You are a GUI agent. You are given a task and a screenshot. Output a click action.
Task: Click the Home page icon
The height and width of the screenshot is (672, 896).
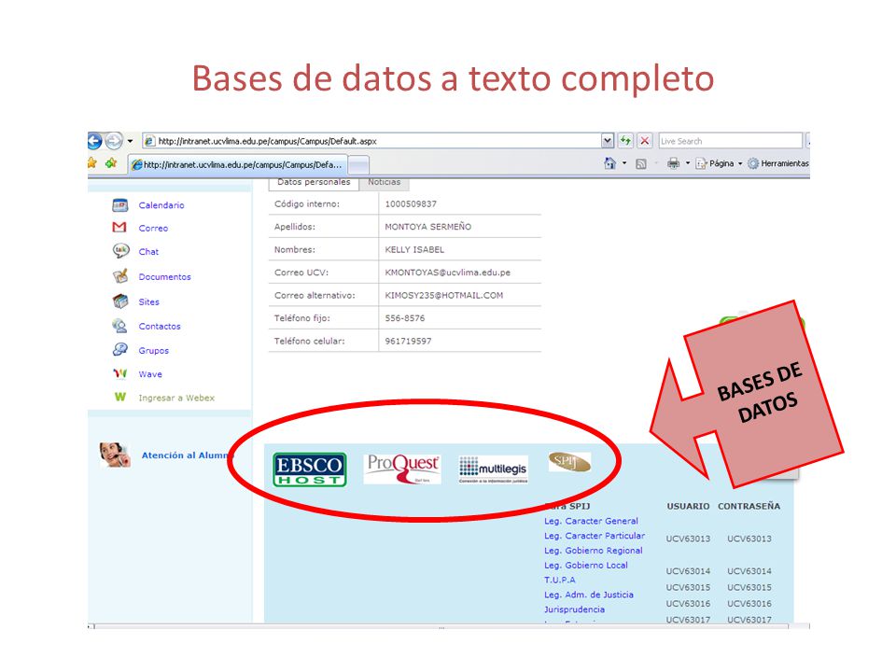[x=609, y=163]
